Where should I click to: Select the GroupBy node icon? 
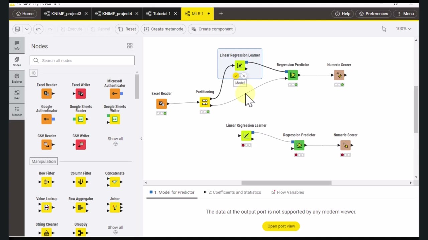click(81, 233)
